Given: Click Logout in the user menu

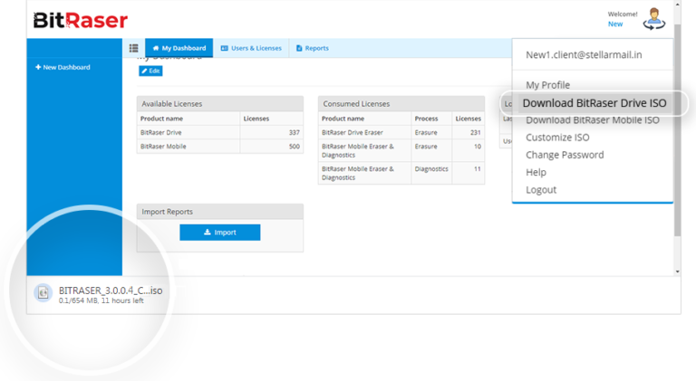Looking at the screenshot, I should pos(541,190).
